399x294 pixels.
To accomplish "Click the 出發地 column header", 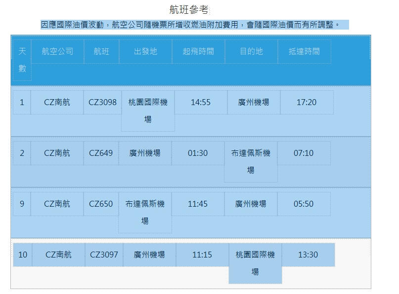I will 145,51.
